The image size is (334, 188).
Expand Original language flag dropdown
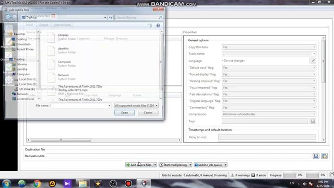click(x=314, y=101)
